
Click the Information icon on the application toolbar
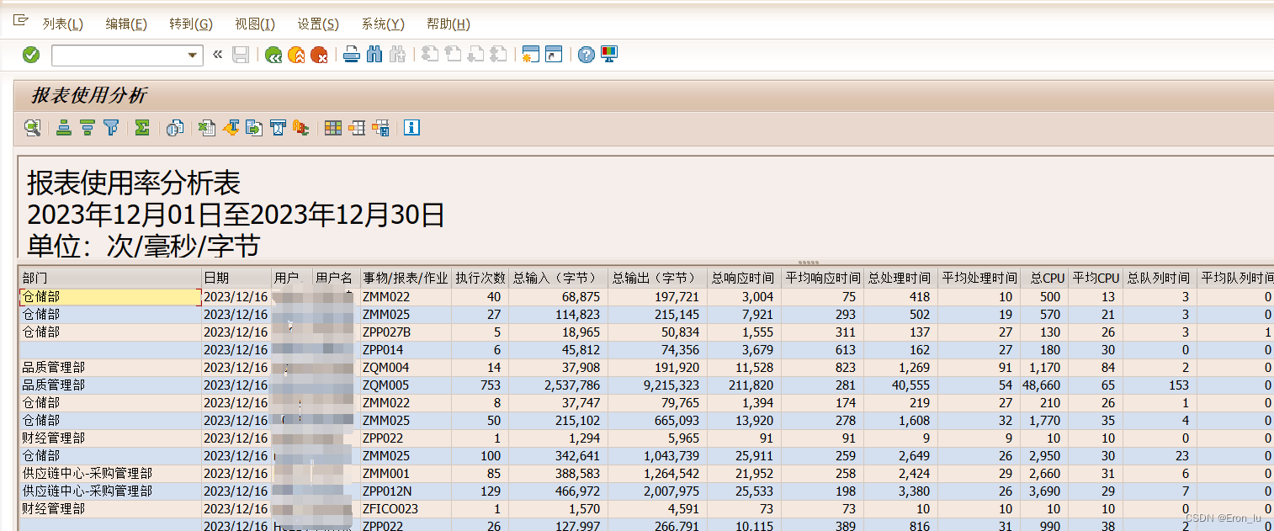coord(411,128)
